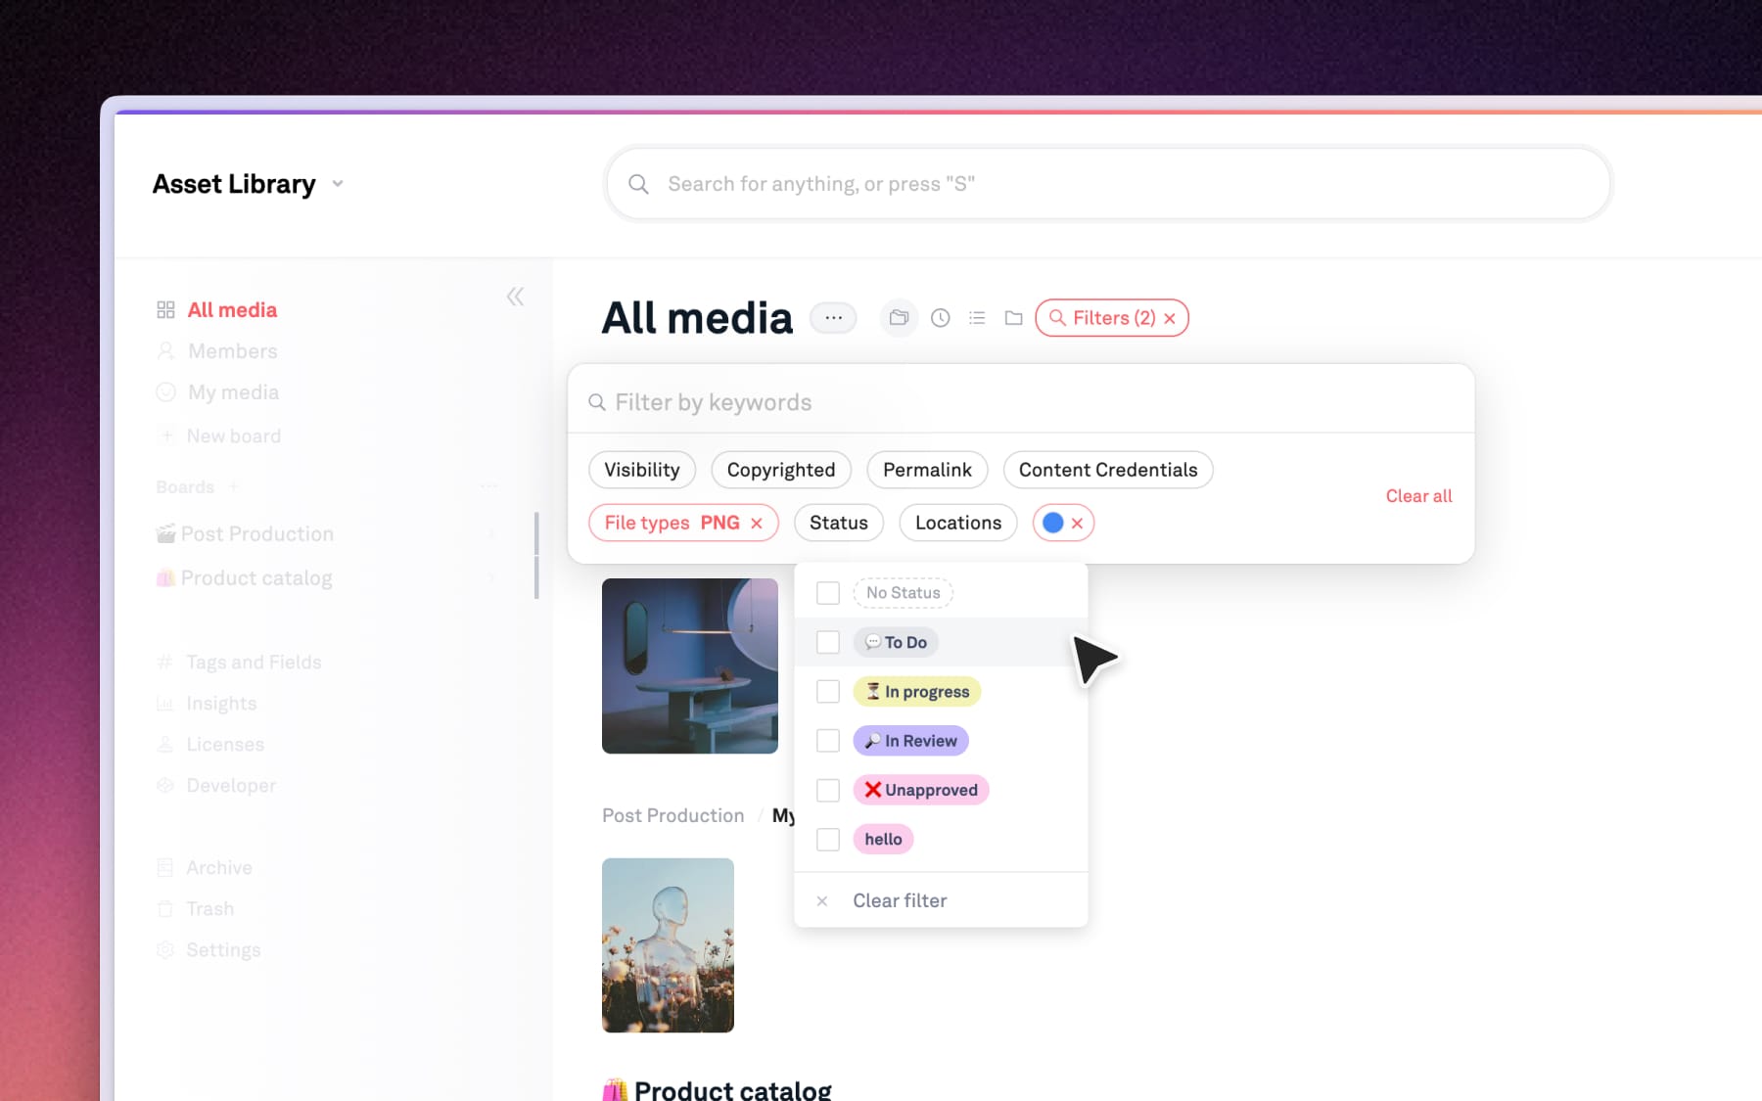Click the Product catalog section heading
Viewport: 1762px width, 1101px height.
point(718,1089)
